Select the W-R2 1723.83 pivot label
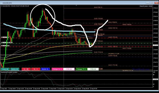This screenshot has width=159, height=93. pos(113,37)
